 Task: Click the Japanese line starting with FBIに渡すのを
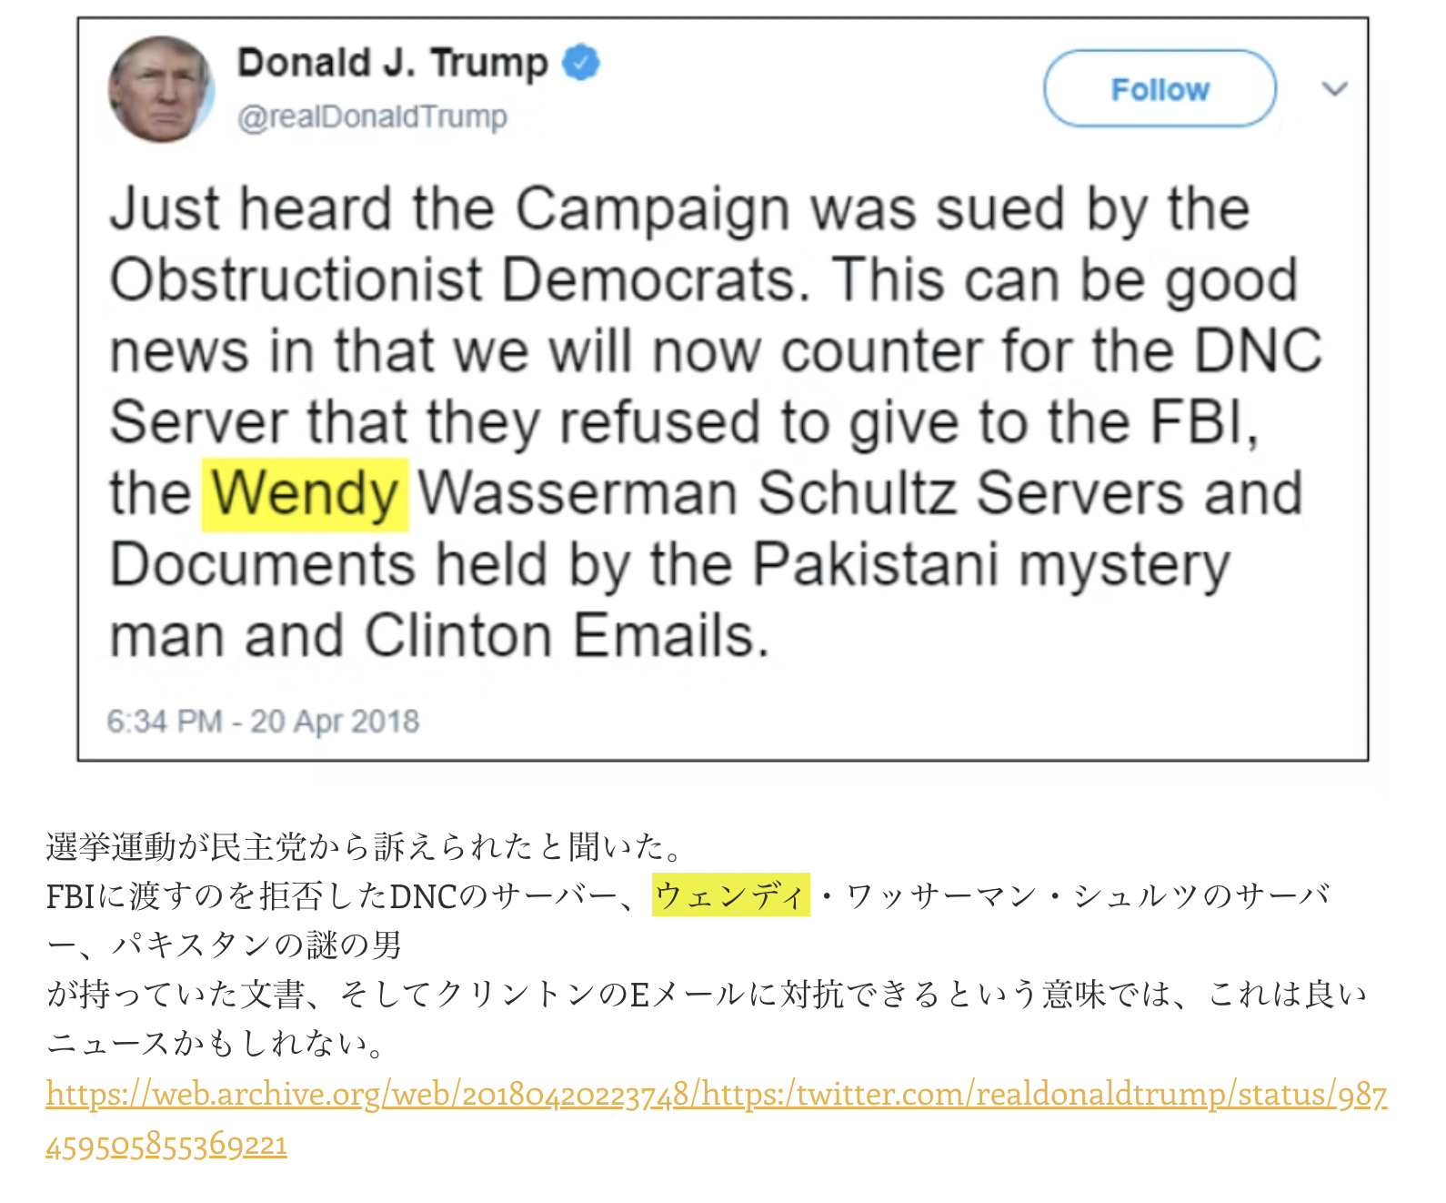point(688,895)
